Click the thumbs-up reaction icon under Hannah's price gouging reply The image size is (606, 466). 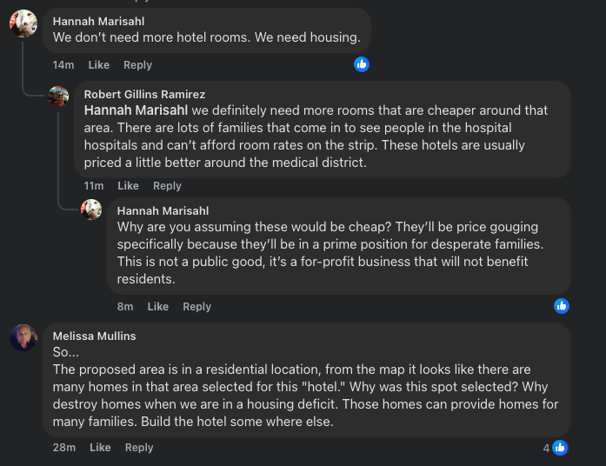click(561, 306)
